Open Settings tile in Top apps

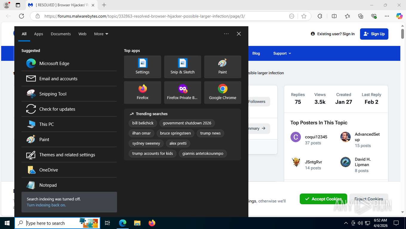point(142,67)
